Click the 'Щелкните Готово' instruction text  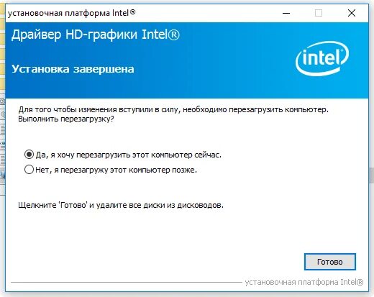coord(121,205)
